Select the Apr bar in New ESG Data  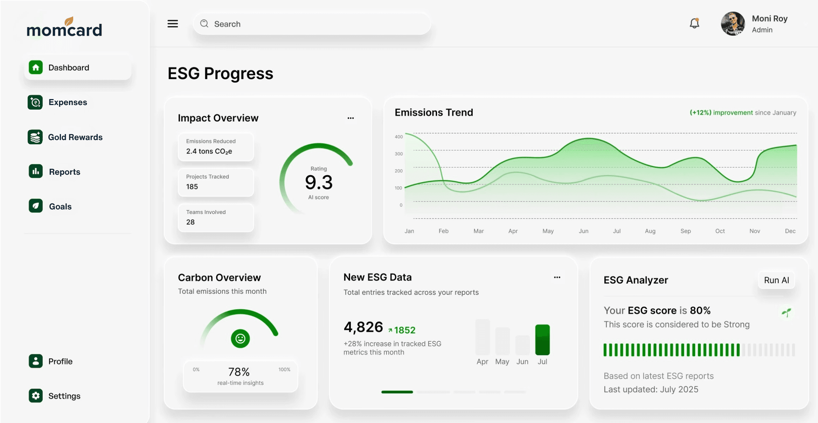pyautogui.click(x=482, y=337)
